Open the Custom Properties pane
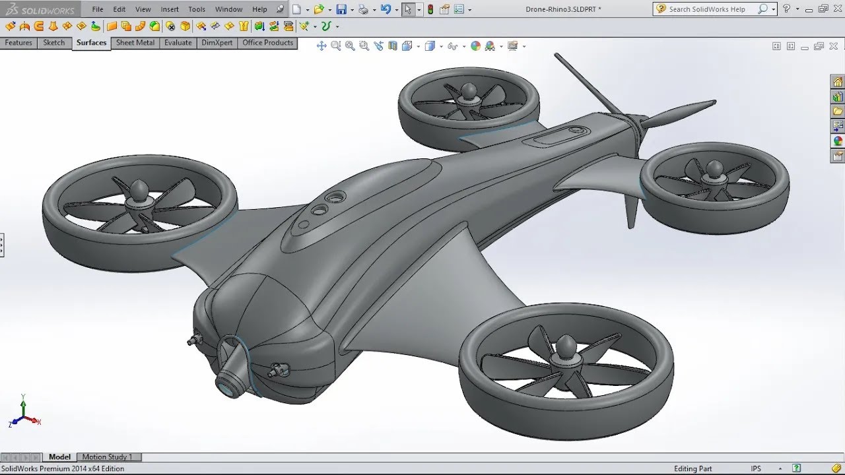This screenshot has height=475, width=845. (838, 156)
